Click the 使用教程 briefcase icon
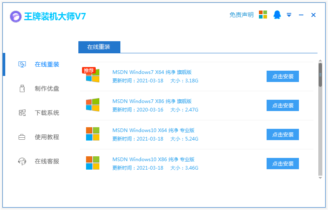Image resolution: width=328 pixels, height=210 pixels. tap(22, 137)
